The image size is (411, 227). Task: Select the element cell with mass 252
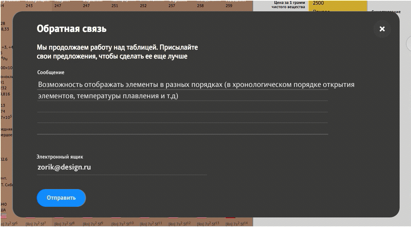coord(143,5)
